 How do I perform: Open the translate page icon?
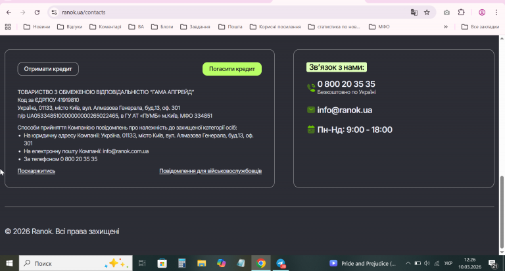pos(414,12)
